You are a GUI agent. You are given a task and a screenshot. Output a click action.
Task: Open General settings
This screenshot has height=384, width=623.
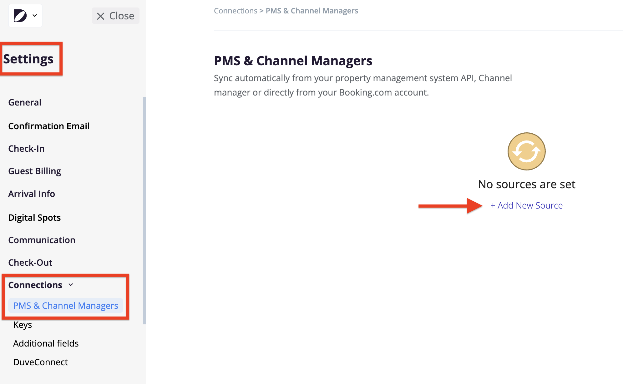25,102
